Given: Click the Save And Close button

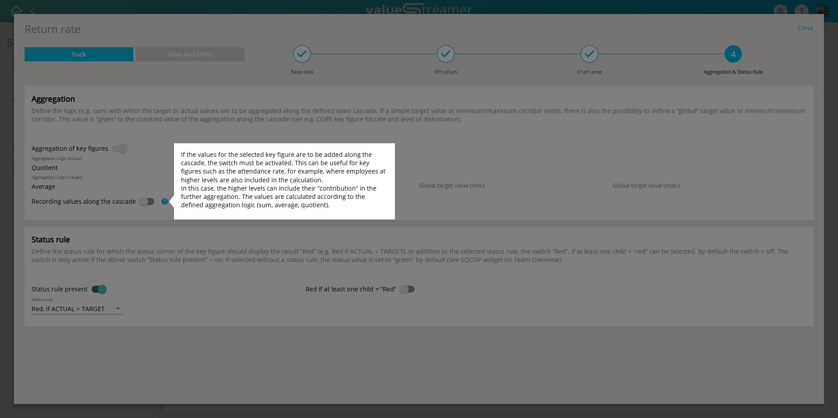Looking at the screenshot, I should (x=190, y=54).
